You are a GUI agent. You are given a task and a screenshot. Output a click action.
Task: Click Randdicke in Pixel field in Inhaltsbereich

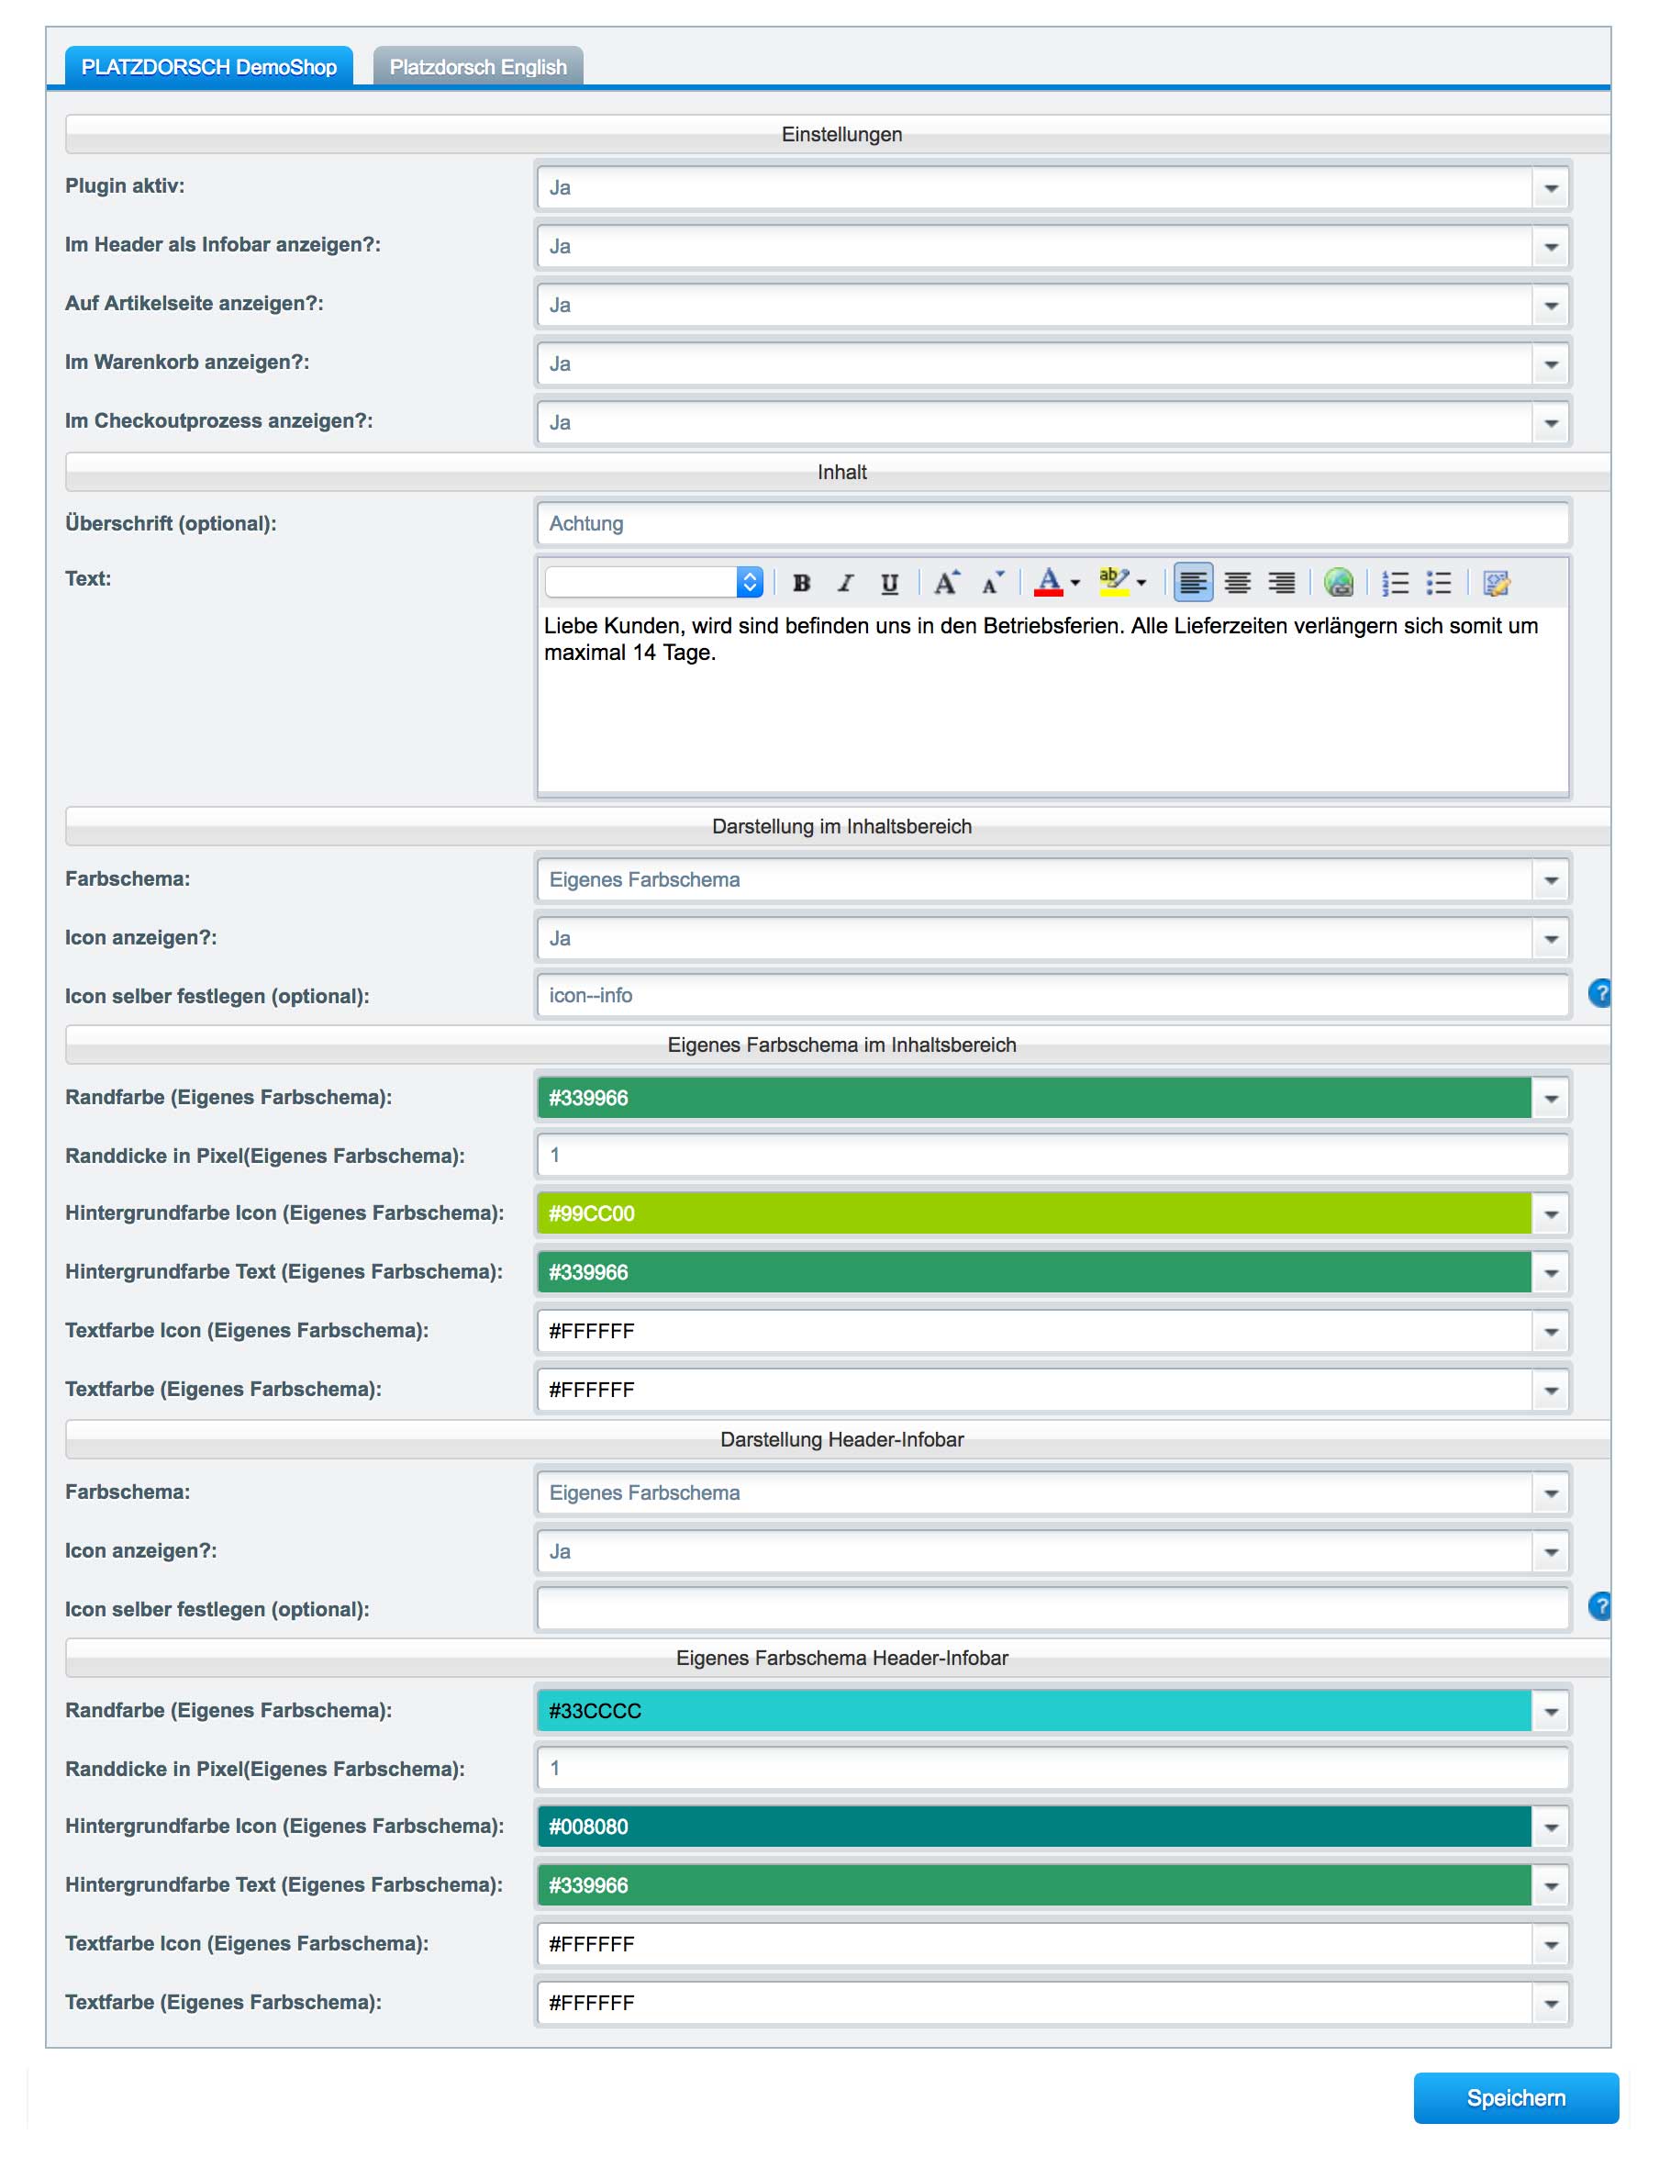[x=1053, y=1156]
